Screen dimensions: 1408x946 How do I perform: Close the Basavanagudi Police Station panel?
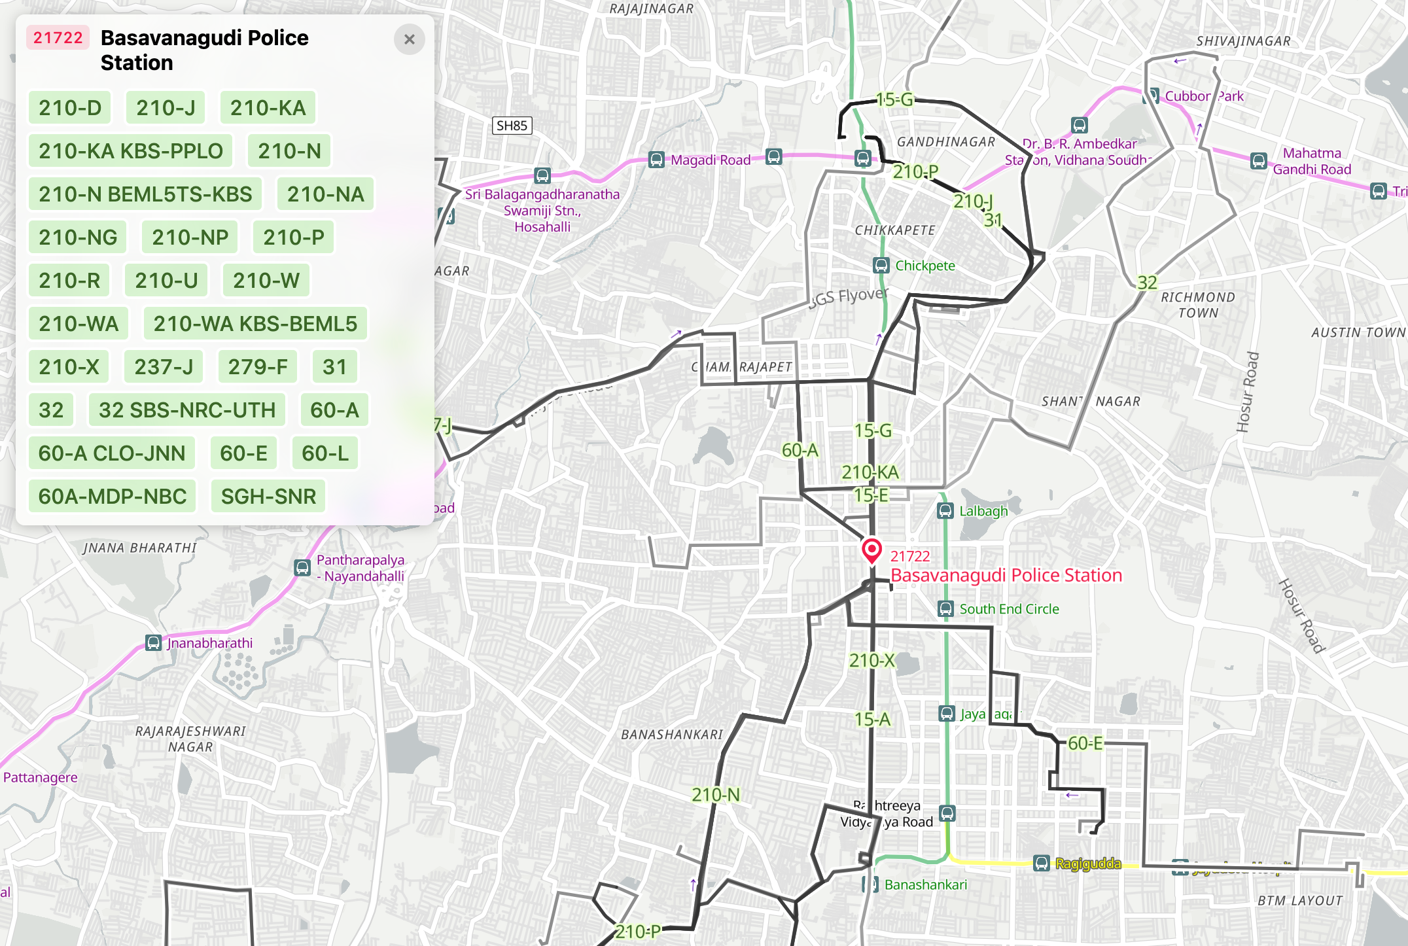pyautogui.click(x=410, y=40)
